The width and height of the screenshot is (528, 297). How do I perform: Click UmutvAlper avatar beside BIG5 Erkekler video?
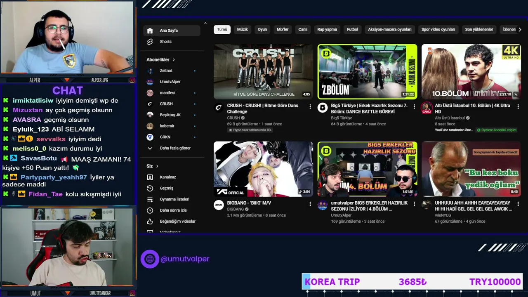pos(323,205)
